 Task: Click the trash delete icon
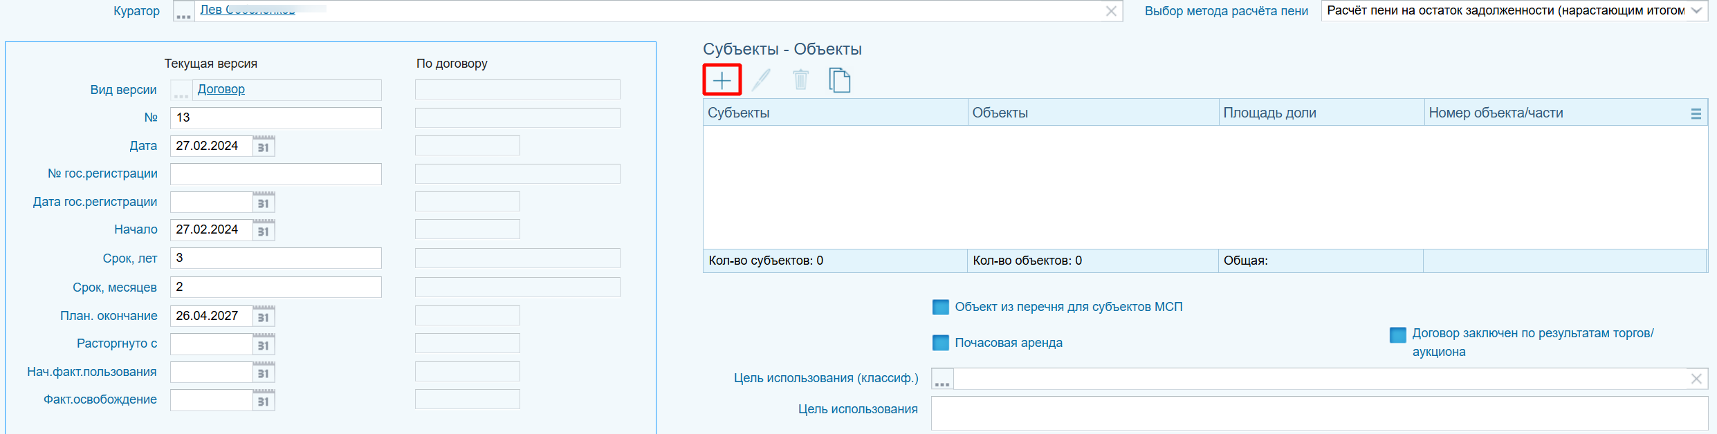(800, 80)
